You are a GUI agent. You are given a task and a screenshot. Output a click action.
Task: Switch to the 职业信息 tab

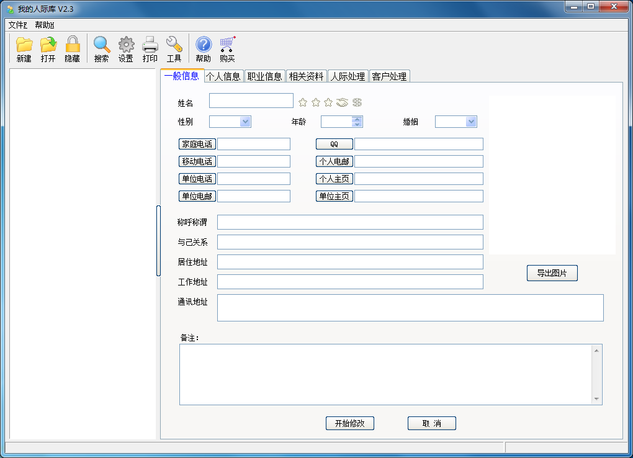[265, 76]
